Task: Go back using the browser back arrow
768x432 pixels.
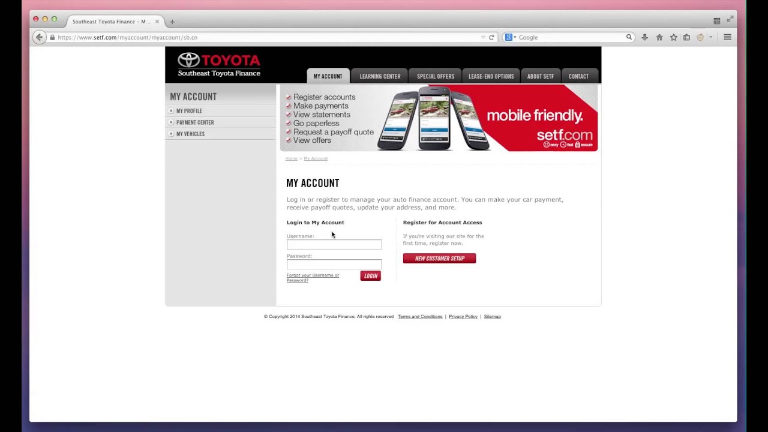Action: [39, 37]
